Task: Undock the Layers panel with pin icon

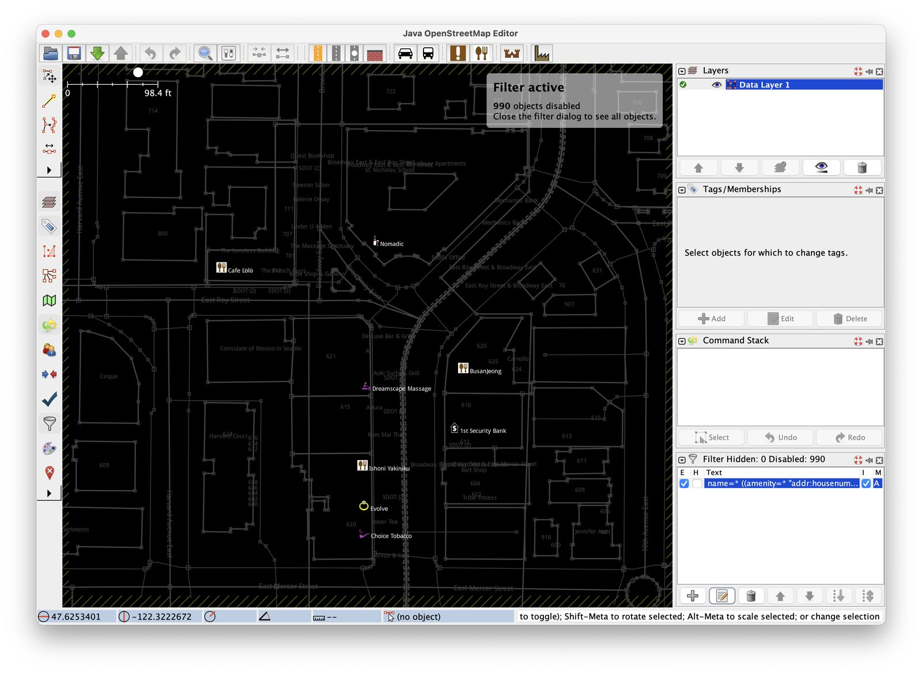Action: (869, 71)
